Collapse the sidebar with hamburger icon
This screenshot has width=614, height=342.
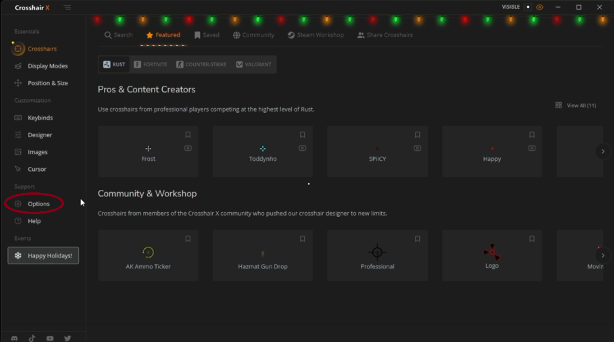tap(67, 8)
